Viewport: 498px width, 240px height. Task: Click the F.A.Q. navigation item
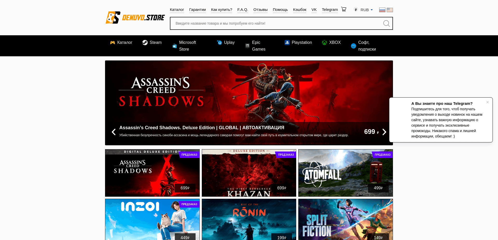243,10
